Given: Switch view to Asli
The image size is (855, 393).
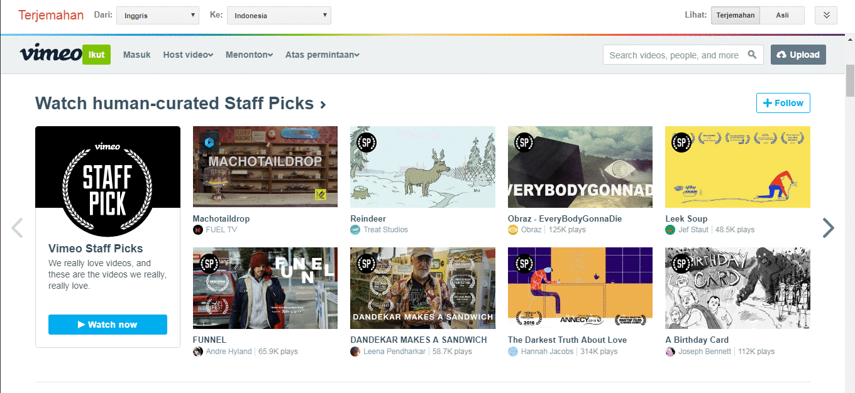Looking at the screenshot, I should 782,16.
